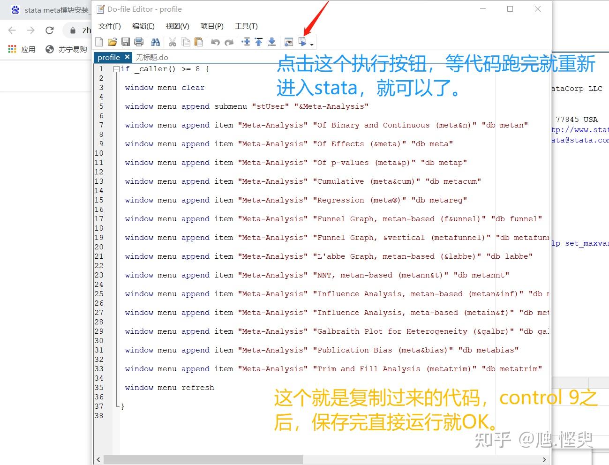Click line 17 in the code editor
The image size is (609, 465).
(x=281, y=218)
